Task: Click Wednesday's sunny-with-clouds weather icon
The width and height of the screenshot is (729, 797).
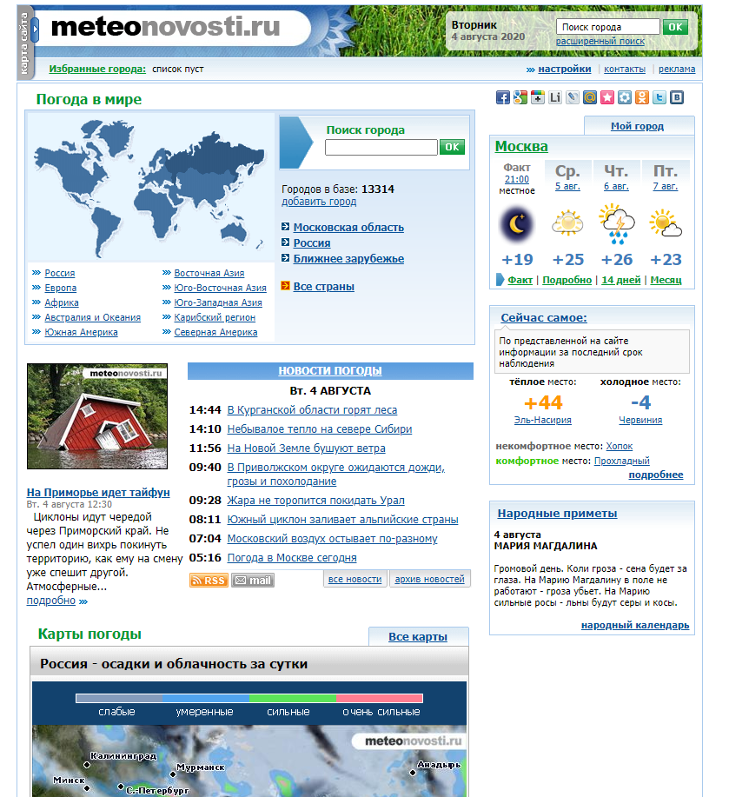Action: tap(567, 222)
